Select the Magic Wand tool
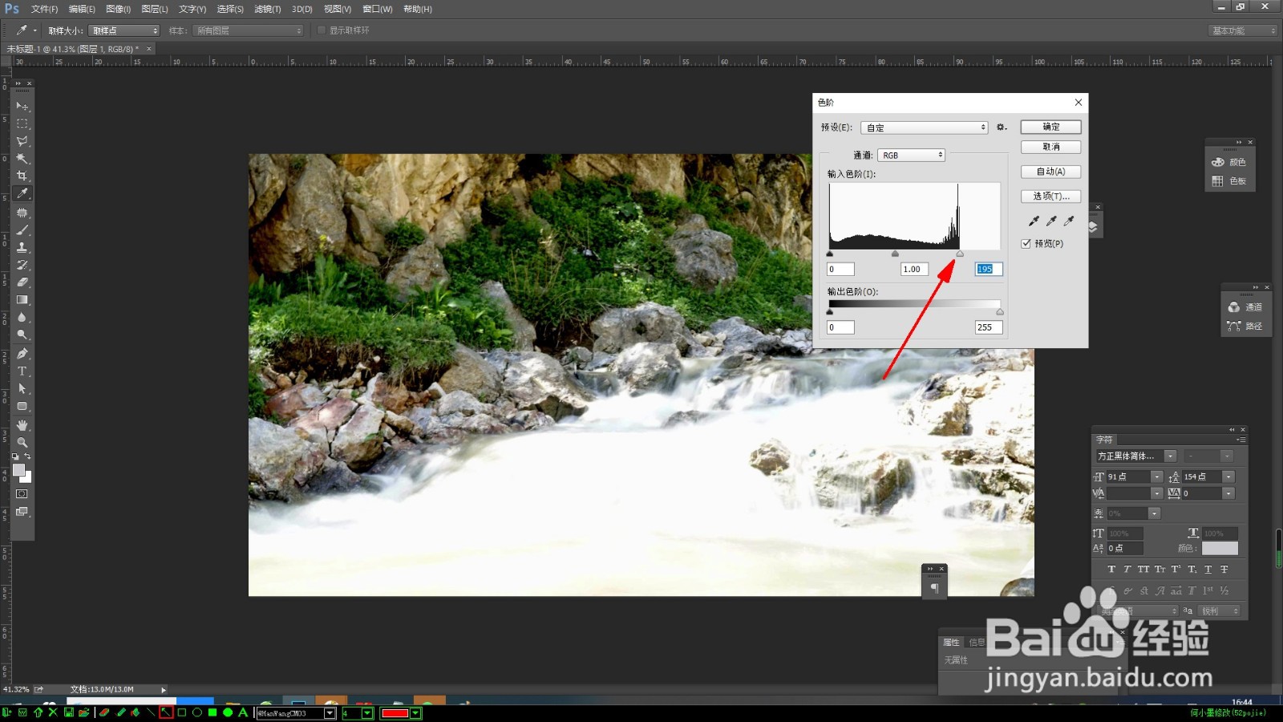Viewport: 1283px width, 722px height. click(x=22, y=159)
